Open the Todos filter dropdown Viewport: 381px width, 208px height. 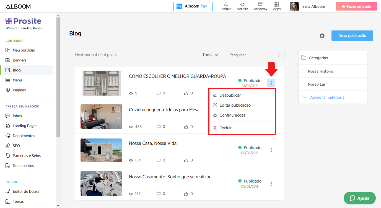pyautogui.click(x=210, y=55)
